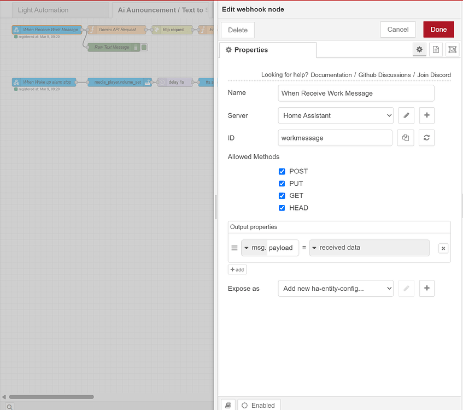Grab the output property reorder handle
463x410 pixels.
[235, 248]
